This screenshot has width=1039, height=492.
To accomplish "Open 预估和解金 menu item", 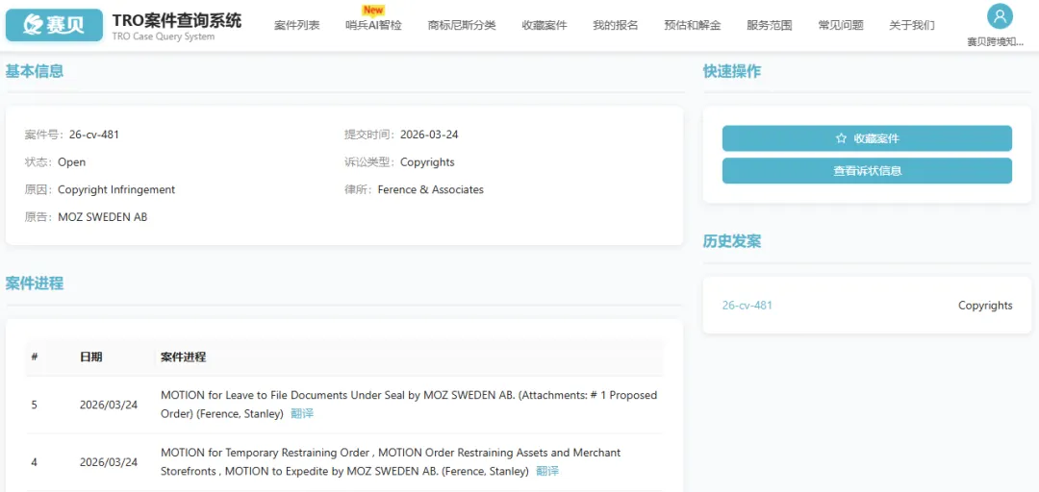I will coord(693,26).
